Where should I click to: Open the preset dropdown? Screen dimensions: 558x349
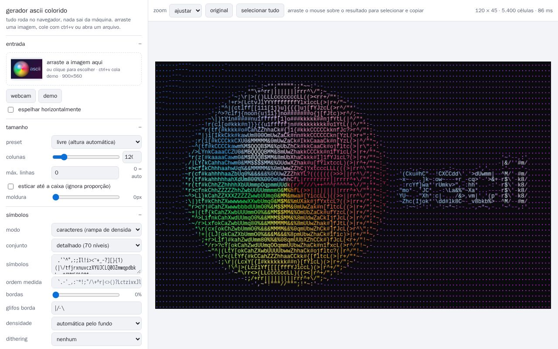point(96,142)
